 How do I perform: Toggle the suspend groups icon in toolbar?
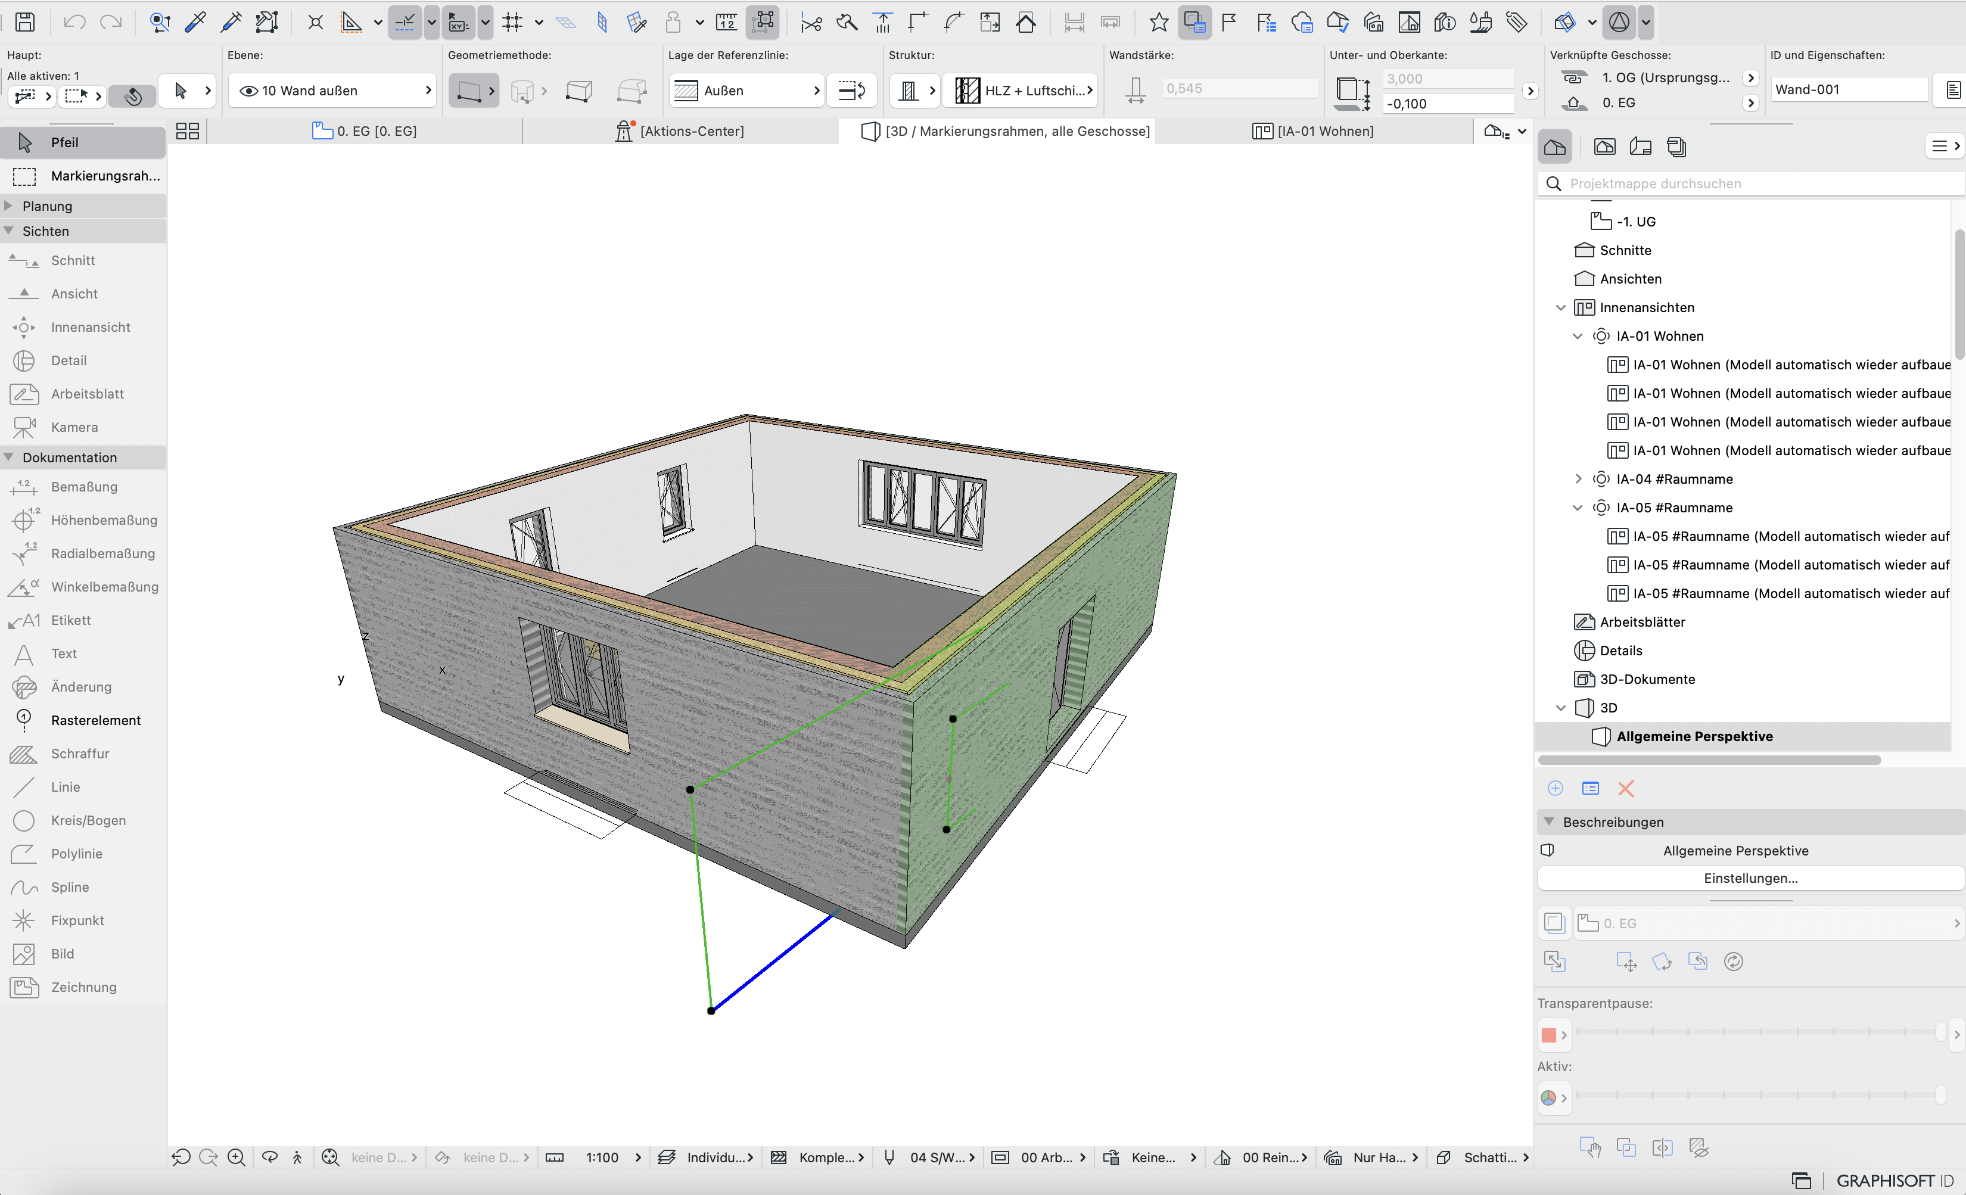[764, 21]
